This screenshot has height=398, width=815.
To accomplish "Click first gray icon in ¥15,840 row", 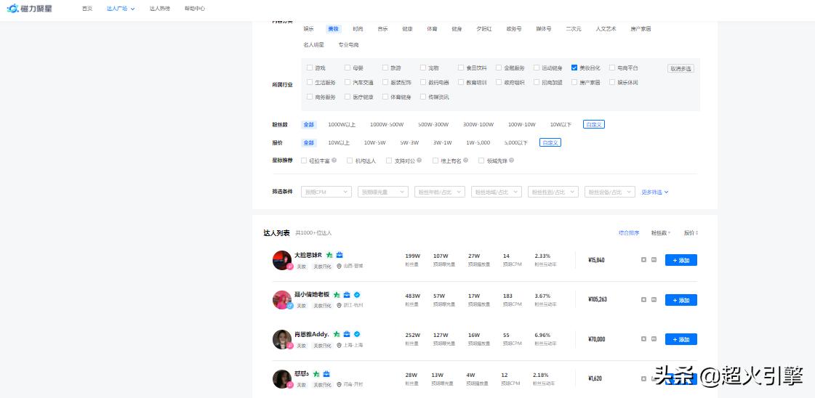I will (643, 259).
